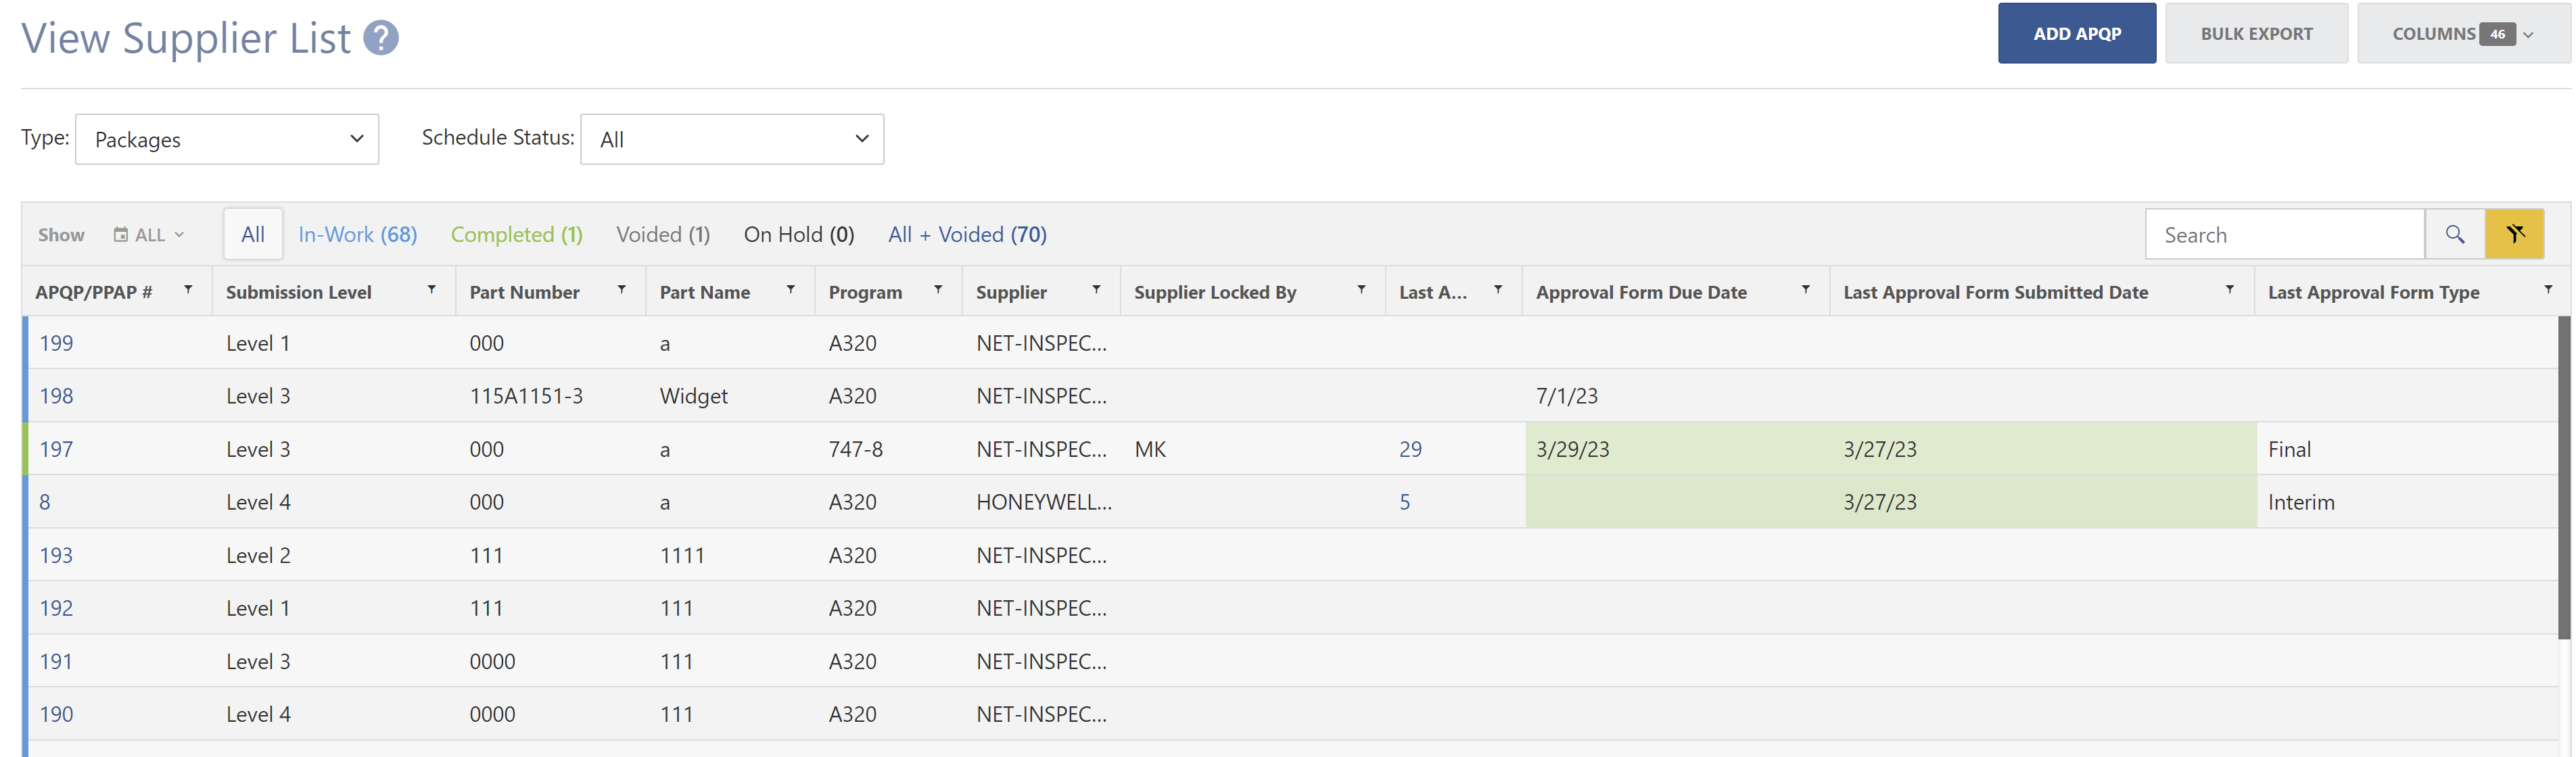Image resolution: width=2576 pixels, height=757 pixels.
Task: Open APQP package 193 link
Action: point(56,555)
